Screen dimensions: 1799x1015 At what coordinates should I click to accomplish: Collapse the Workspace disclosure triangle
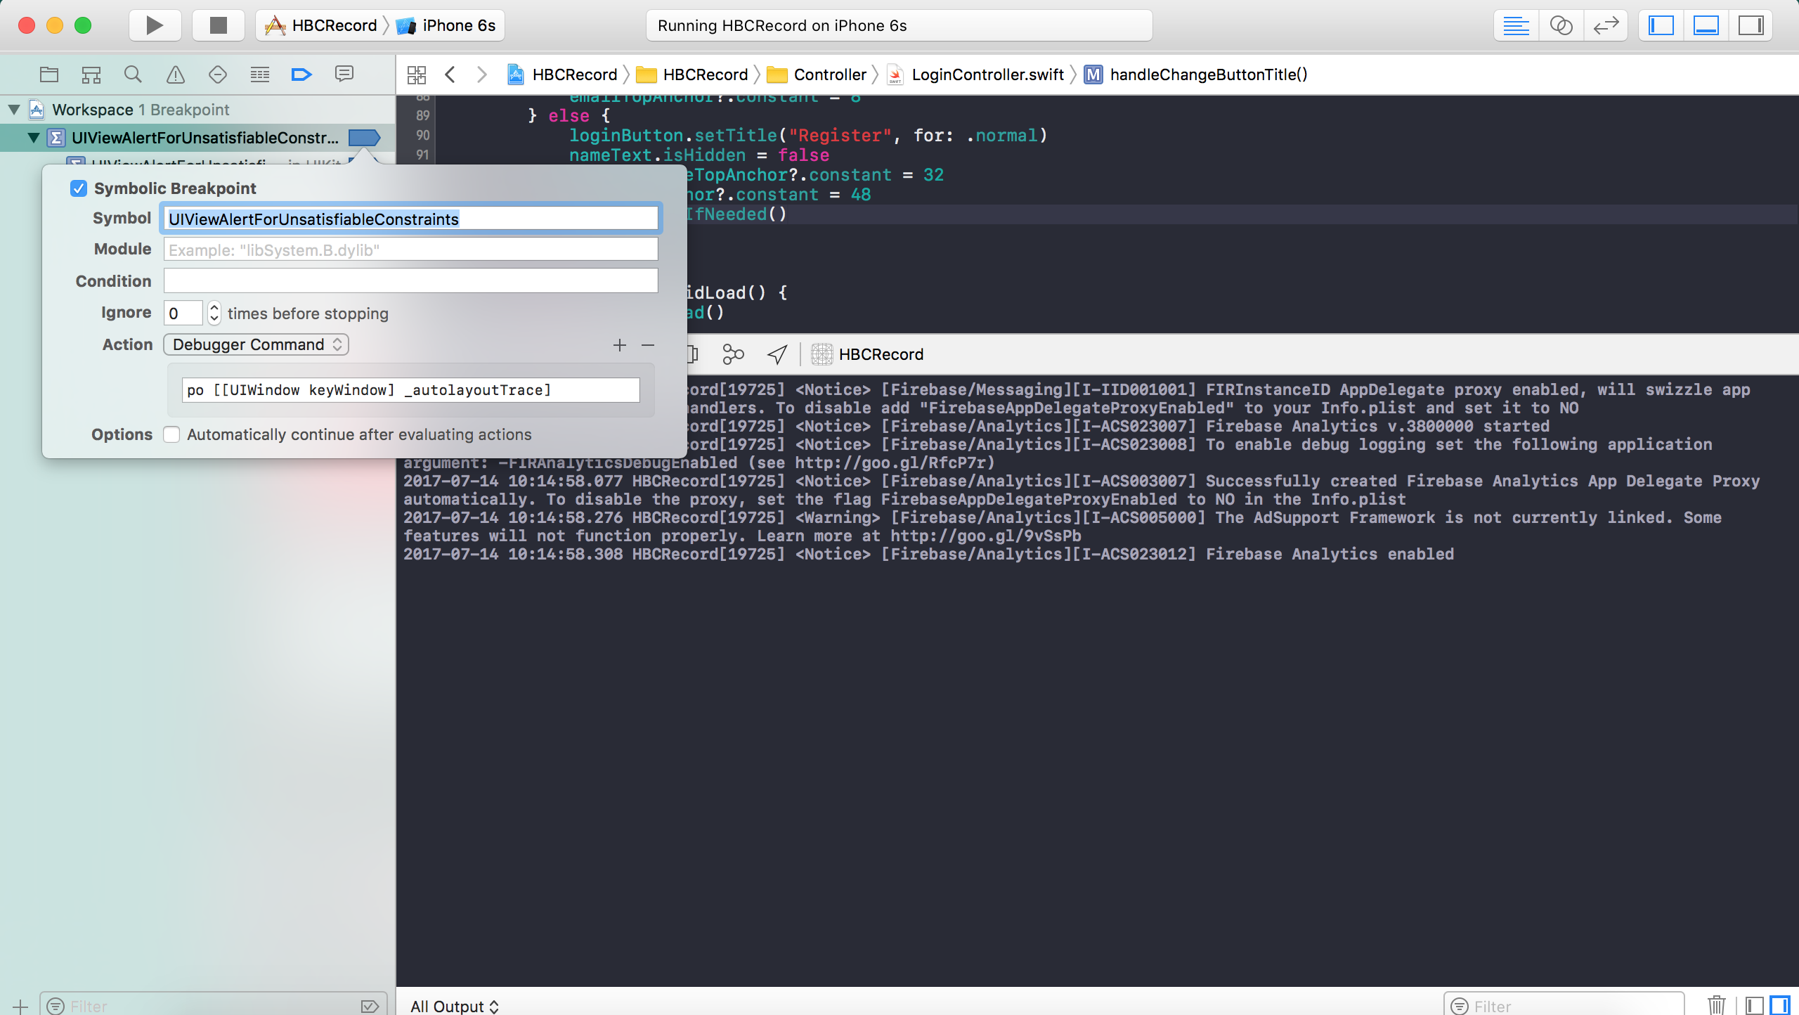pos(14,110)
